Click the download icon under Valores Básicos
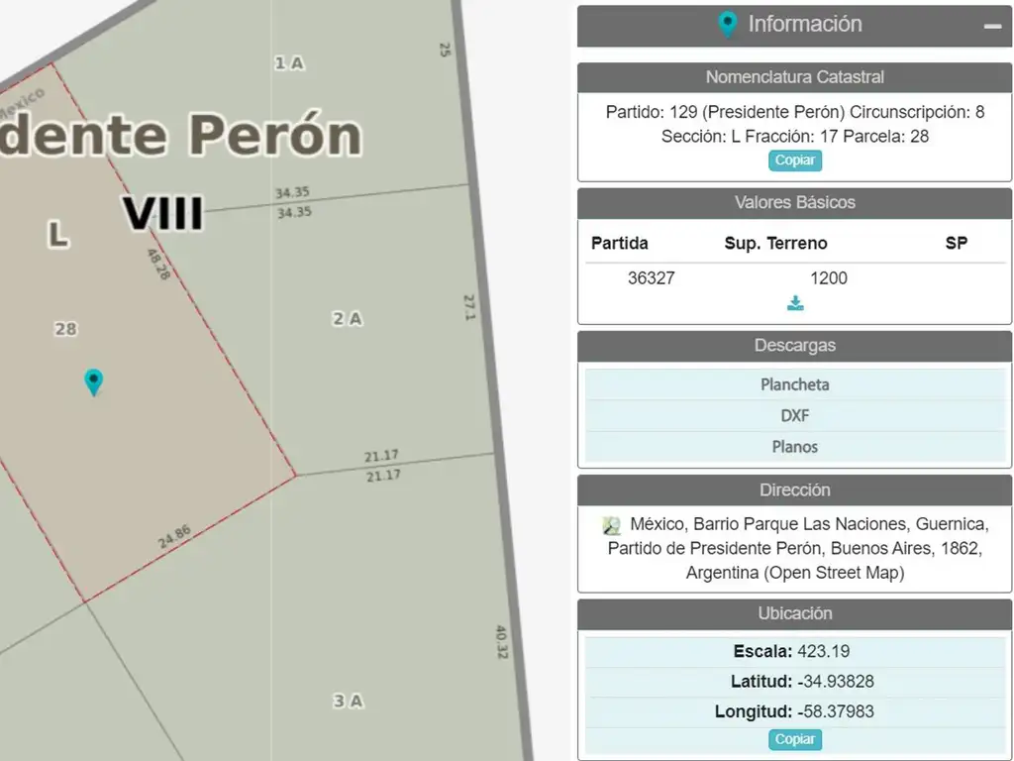The image size is (1014, 761). pos(795,303)
